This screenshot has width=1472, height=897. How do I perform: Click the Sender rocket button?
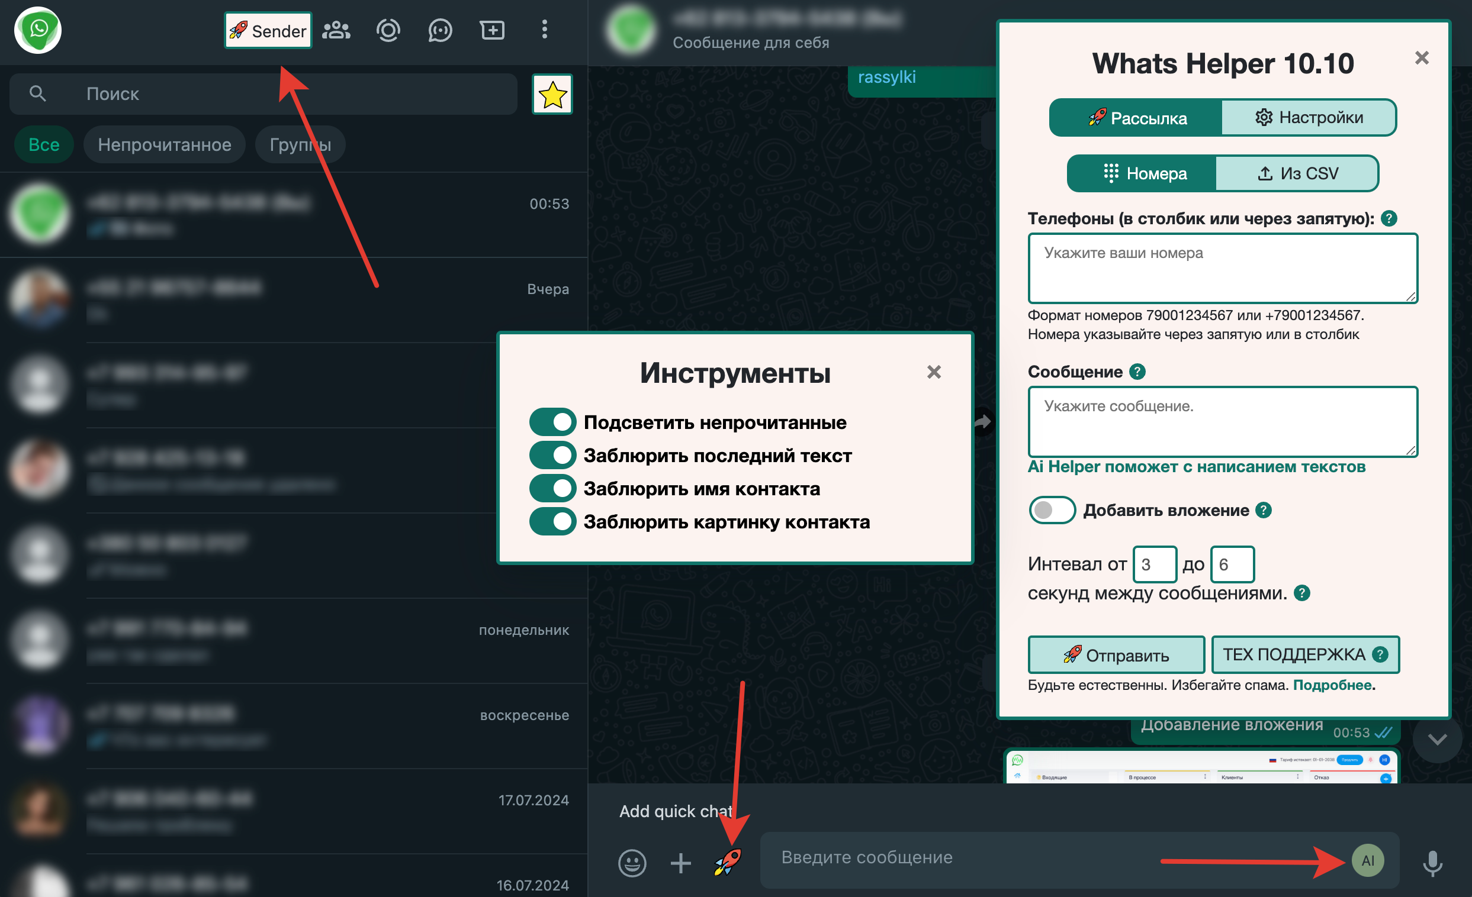coord(268,30)
